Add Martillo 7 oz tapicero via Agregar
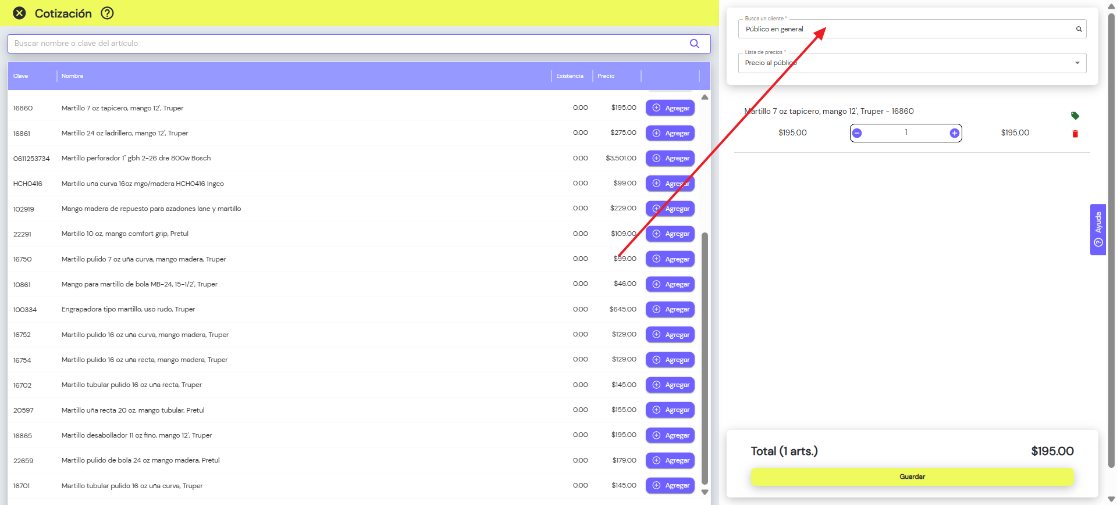The width and height of the screenshot is (1117, 505). pos(670,108)
